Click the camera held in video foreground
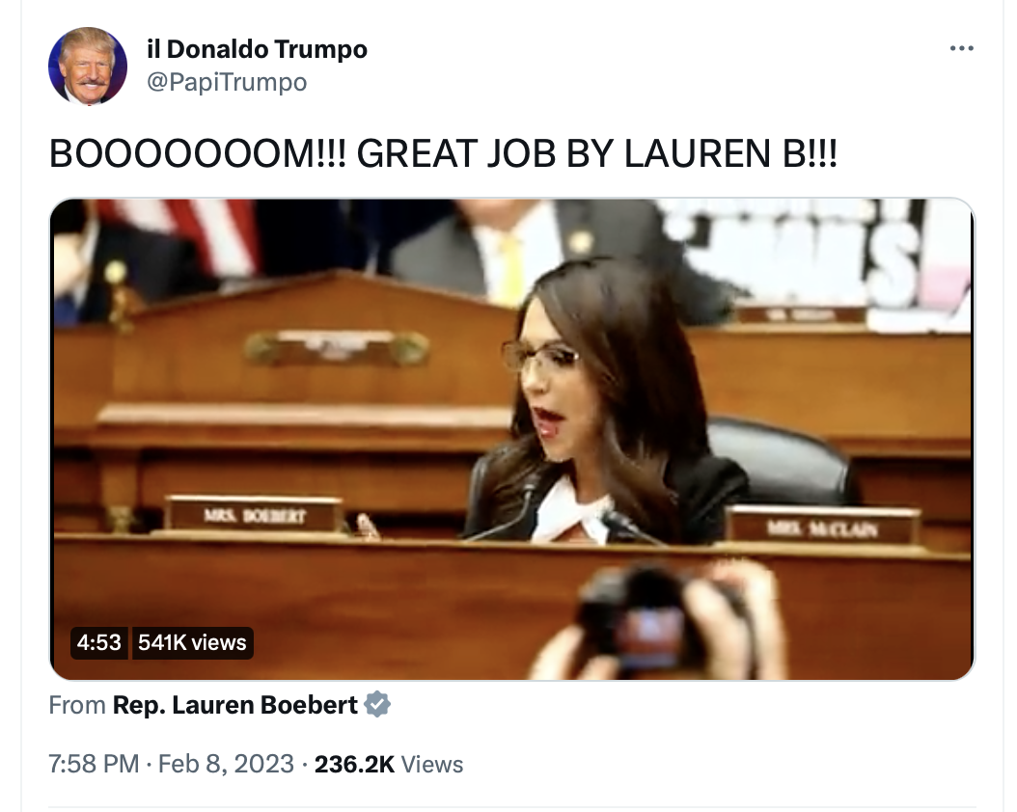 point(655,616)
